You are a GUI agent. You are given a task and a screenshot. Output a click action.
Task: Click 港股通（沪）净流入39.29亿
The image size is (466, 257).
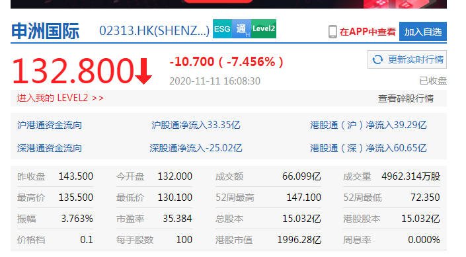click(x=369, y=125)
